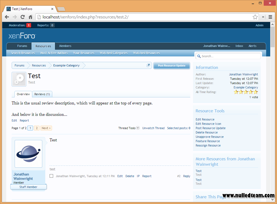
Task: Click Feature Resource link
Action: point(208,141)
